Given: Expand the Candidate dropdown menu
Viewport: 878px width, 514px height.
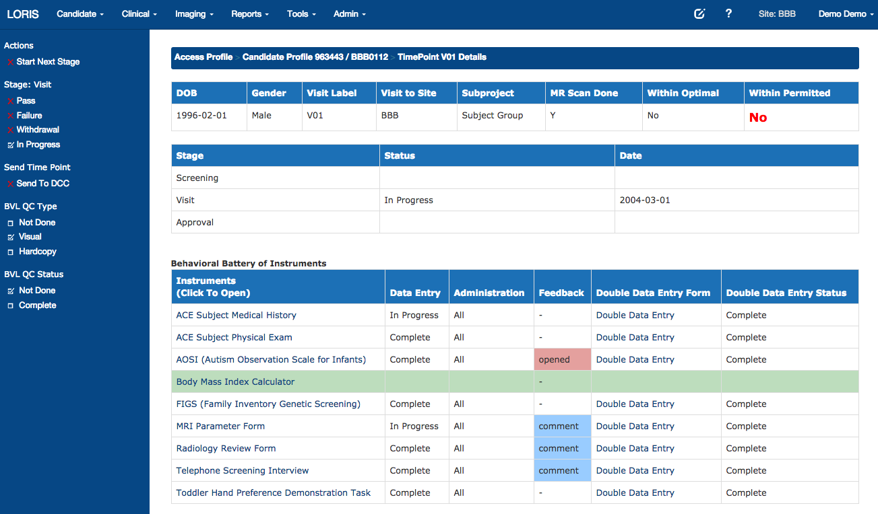Looking at the screenshot, I should click(x=80, y=14).
